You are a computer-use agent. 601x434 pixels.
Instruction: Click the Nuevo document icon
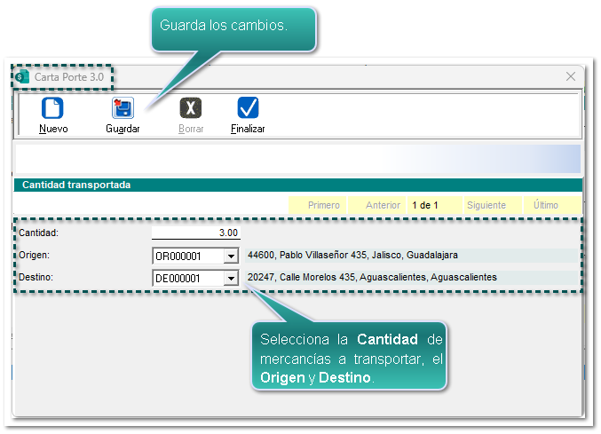click(52, 108)
